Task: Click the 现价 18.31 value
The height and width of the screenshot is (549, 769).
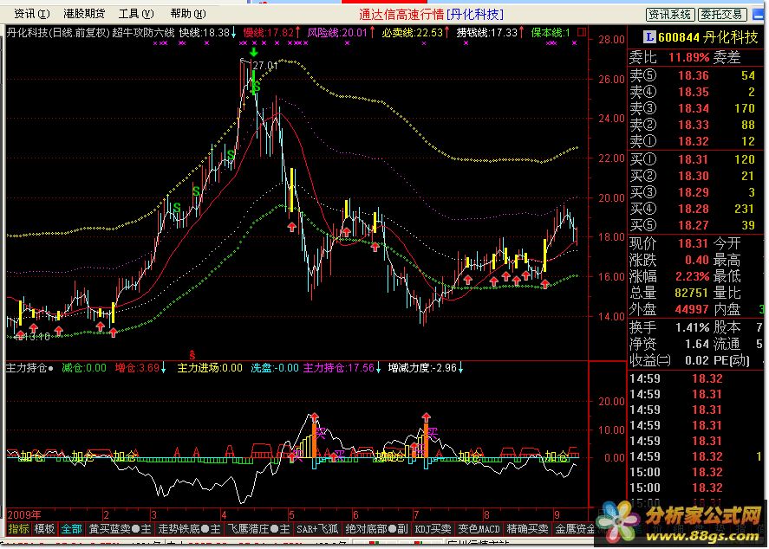Action: tap(693, 243)
